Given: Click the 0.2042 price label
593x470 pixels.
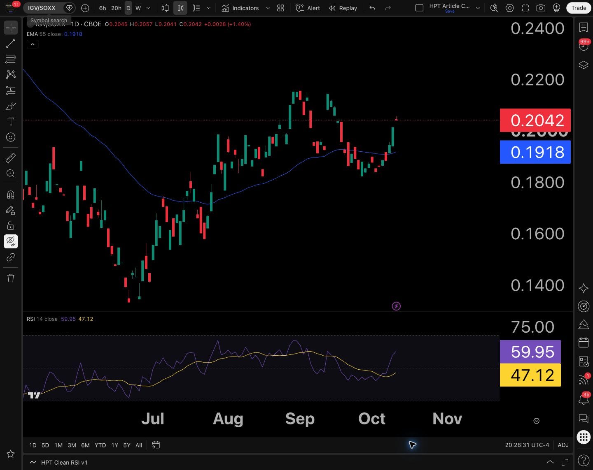Looking at the screenshot, I should tap(535, 120).
